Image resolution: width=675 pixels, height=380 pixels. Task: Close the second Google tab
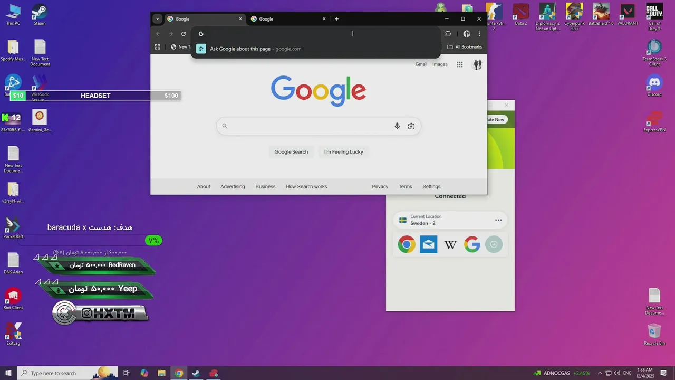324,19
